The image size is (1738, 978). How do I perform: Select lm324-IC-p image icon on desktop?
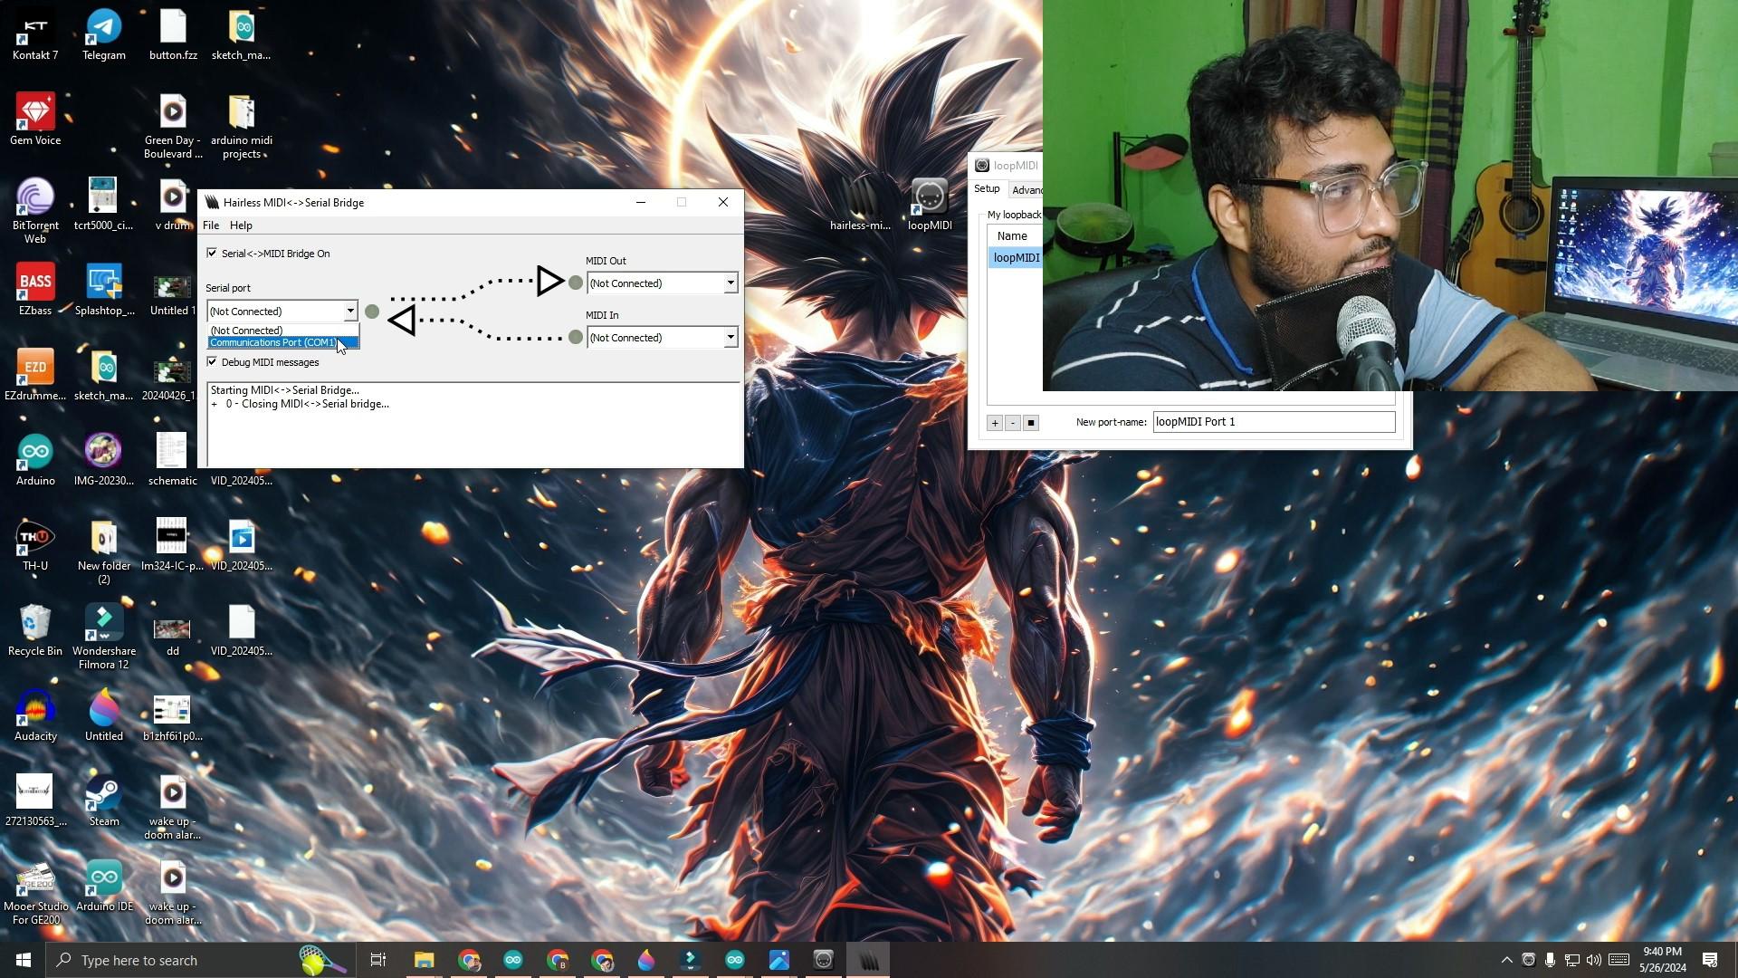173,545
